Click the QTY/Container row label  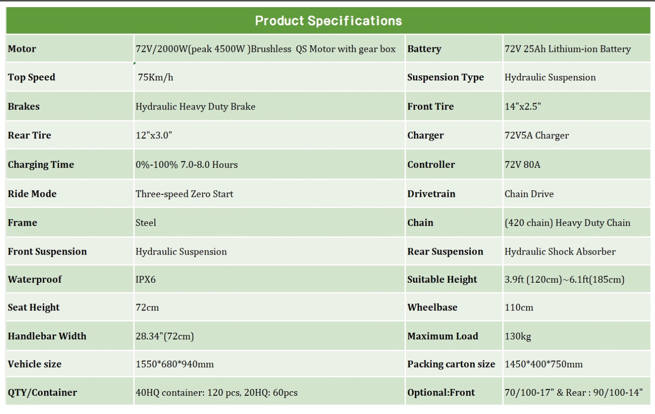click(42, 392)
